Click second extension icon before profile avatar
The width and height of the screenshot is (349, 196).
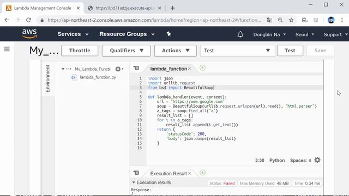click(x=316, y=20)
